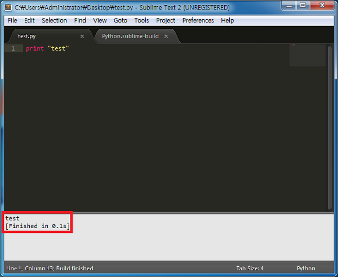The width and height of the screenshot is (338, 277).
Task: Open the Edit menu
Action: 29,20
